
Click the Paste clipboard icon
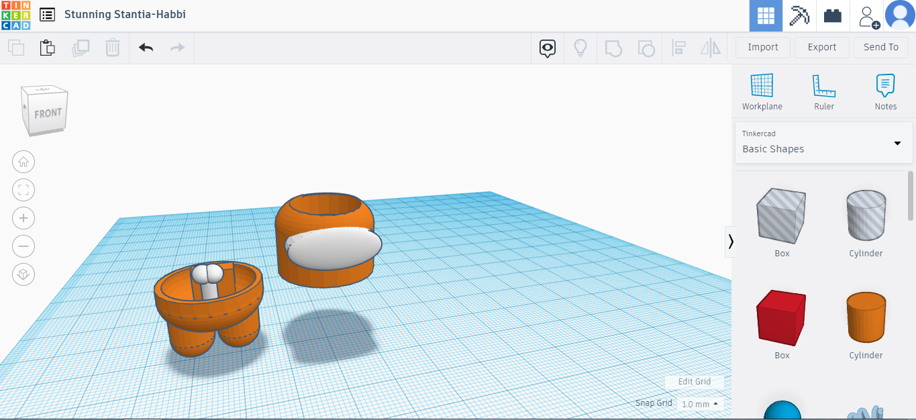tap(47, 48)
